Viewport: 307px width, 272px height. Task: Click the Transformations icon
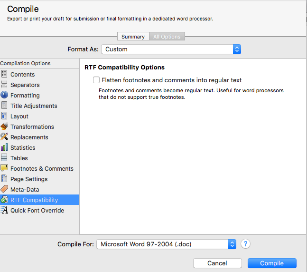point(4,126)
